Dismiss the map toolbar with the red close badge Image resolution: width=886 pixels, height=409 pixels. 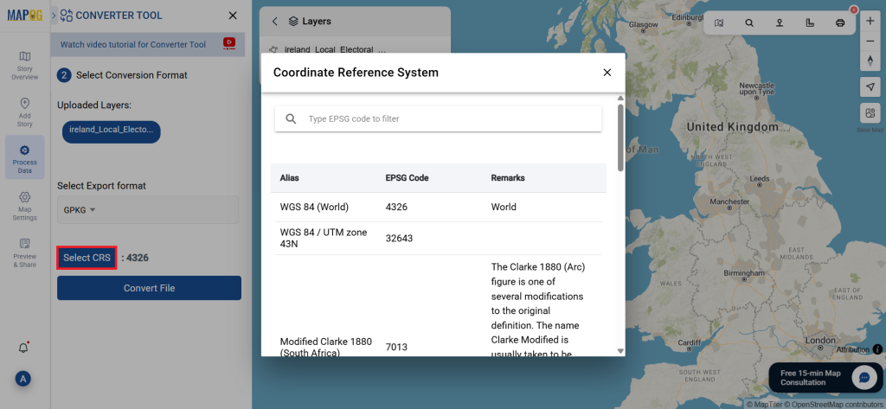pos(854,10)
